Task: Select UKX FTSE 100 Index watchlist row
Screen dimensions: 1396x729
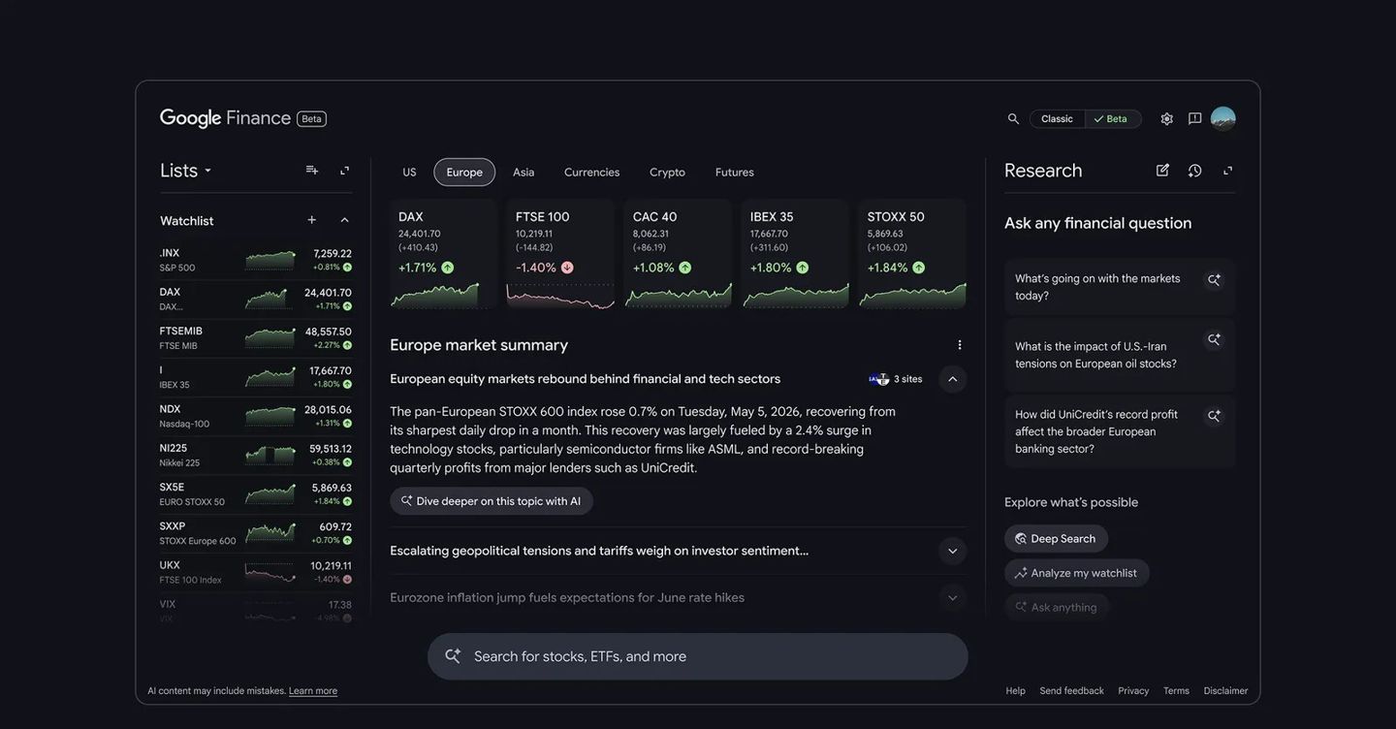Action: pos(256,572)
